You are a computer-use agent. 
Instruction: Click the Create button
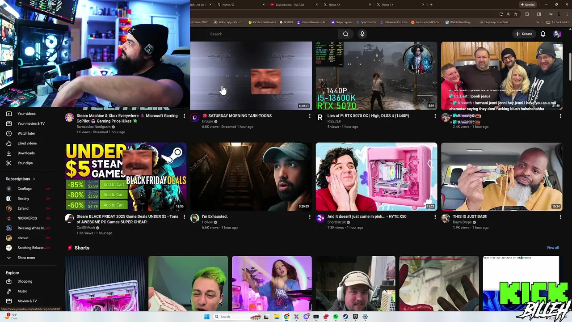coord(524,34)
